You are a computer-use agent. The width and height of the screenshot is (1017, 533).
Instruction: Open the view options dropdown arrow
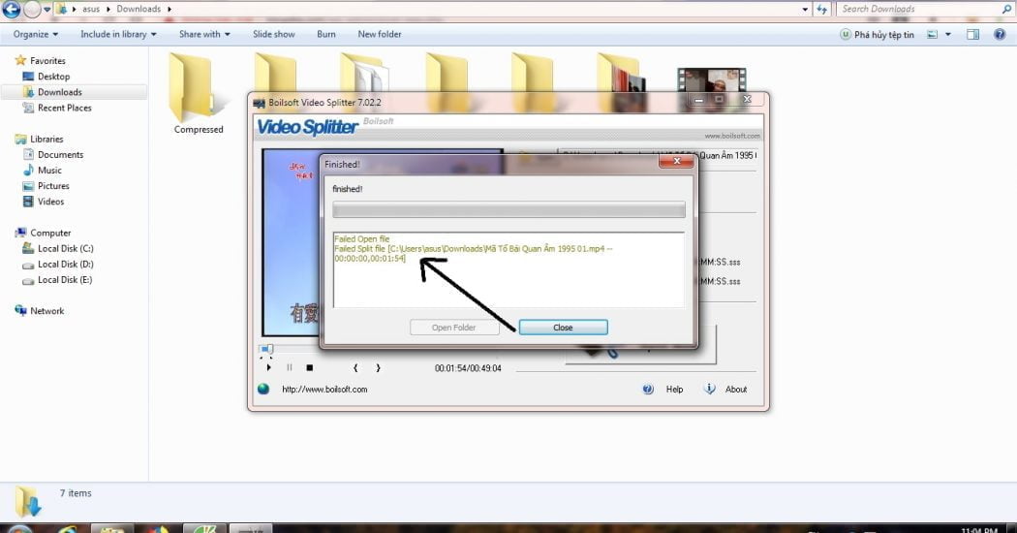point(947,35)
